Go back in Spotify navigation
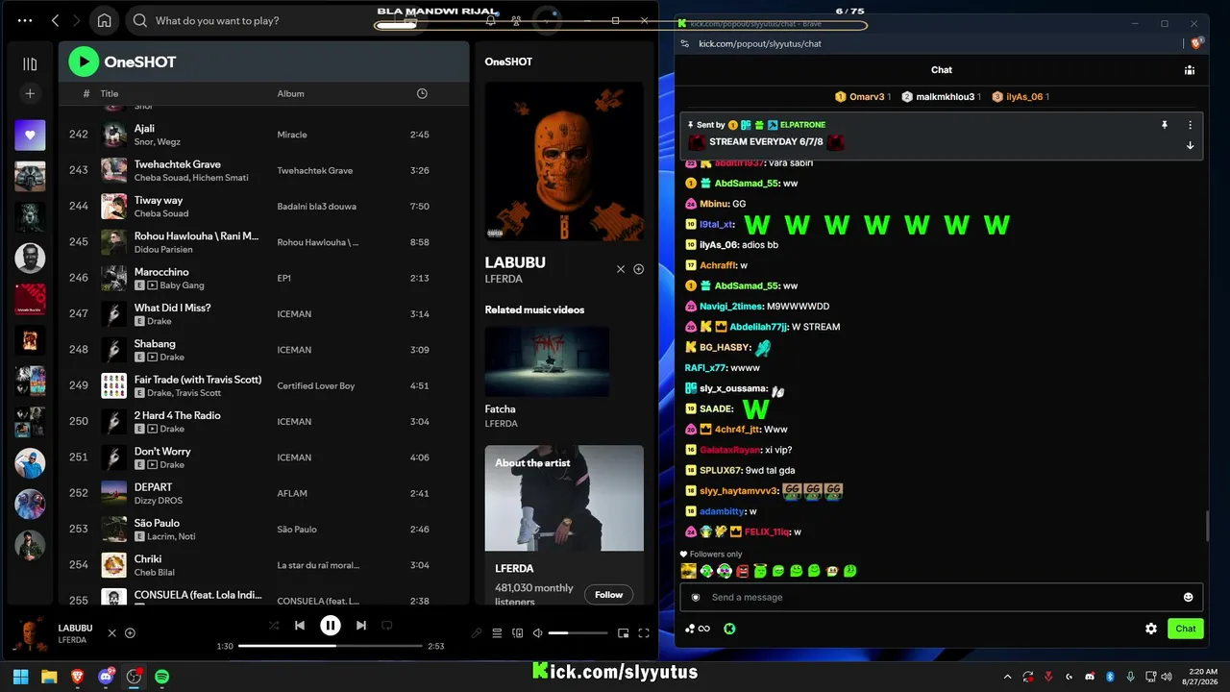Viewport: 1230px width, 692px height. (55, 20)
